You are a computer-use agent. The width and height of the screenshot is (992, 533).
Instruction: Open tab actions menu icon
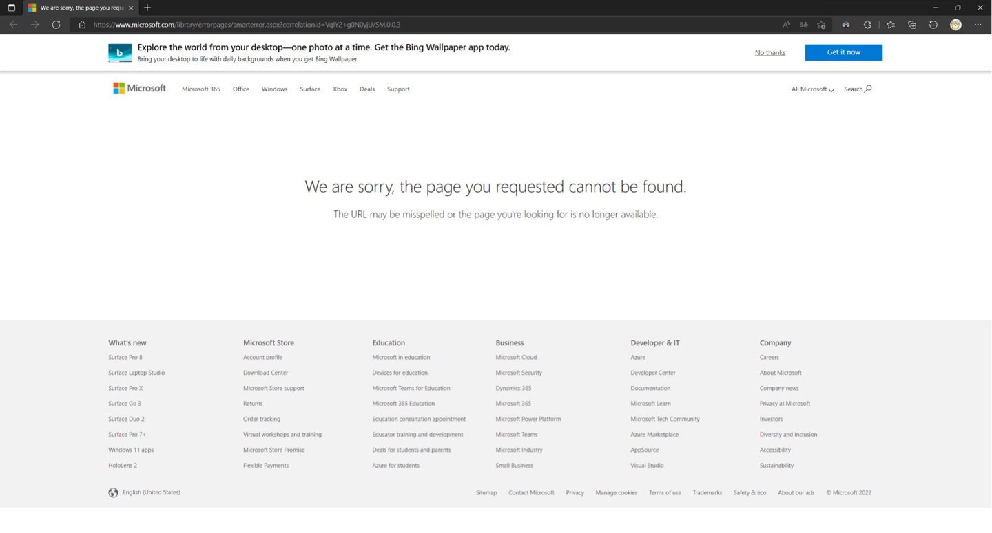pos(11,8)
